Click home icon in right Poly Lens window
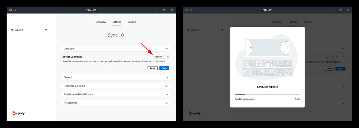 [187, 10]
